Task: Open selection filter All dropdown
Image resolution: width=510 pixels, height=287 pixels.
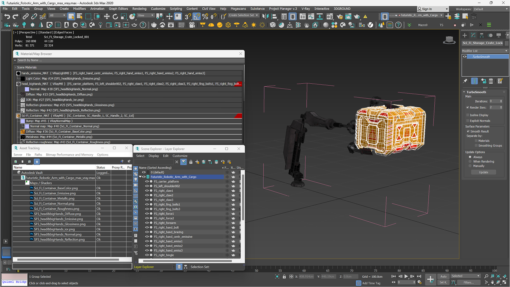Action: pos(58,15)
